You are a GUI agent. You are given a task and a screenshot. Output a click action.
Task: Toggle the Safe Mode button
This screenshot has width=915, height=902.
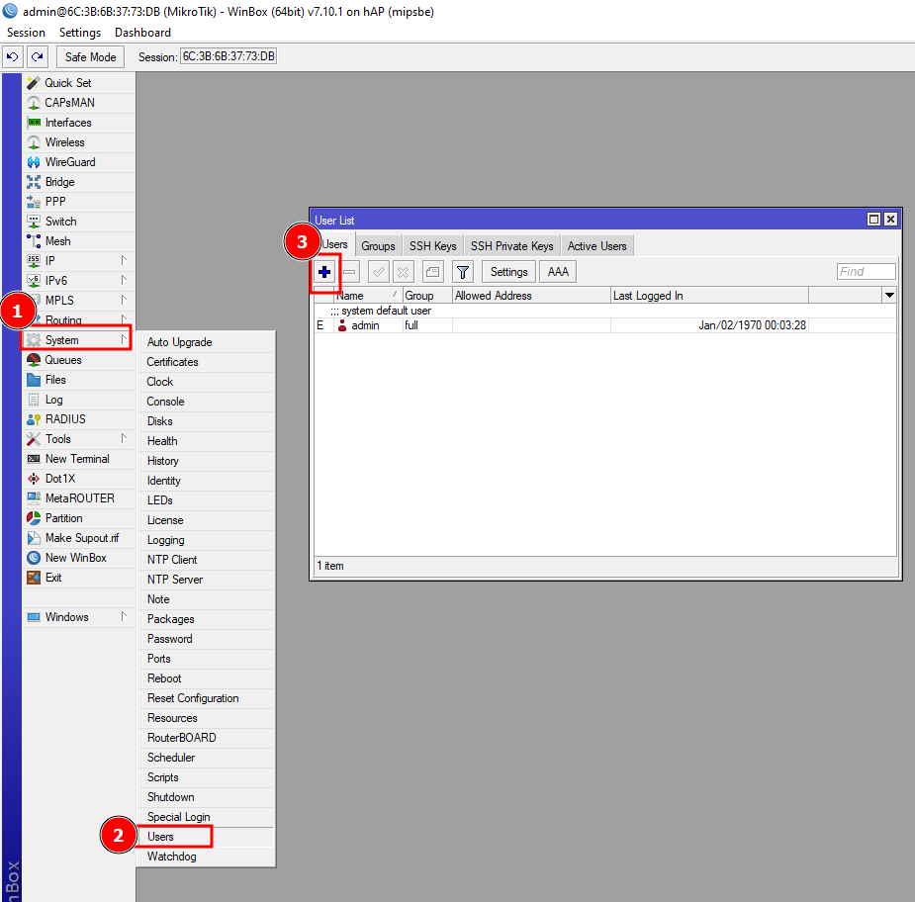(x=91, y=57)
